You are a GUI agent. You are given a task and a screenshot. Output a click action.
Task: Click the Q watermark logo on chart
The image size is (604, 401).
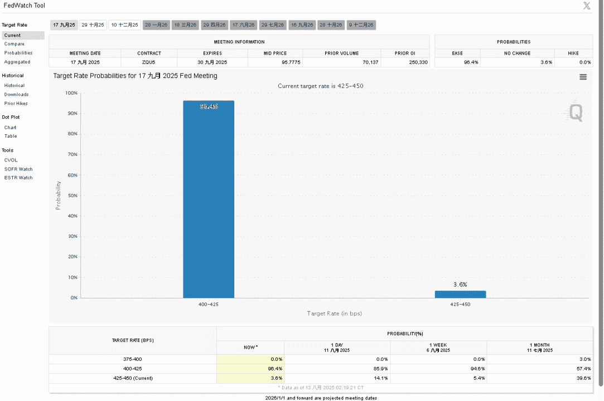pos(576,113)
